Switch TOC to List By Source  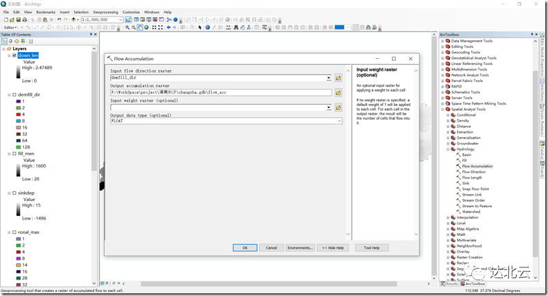click(10, 41)
